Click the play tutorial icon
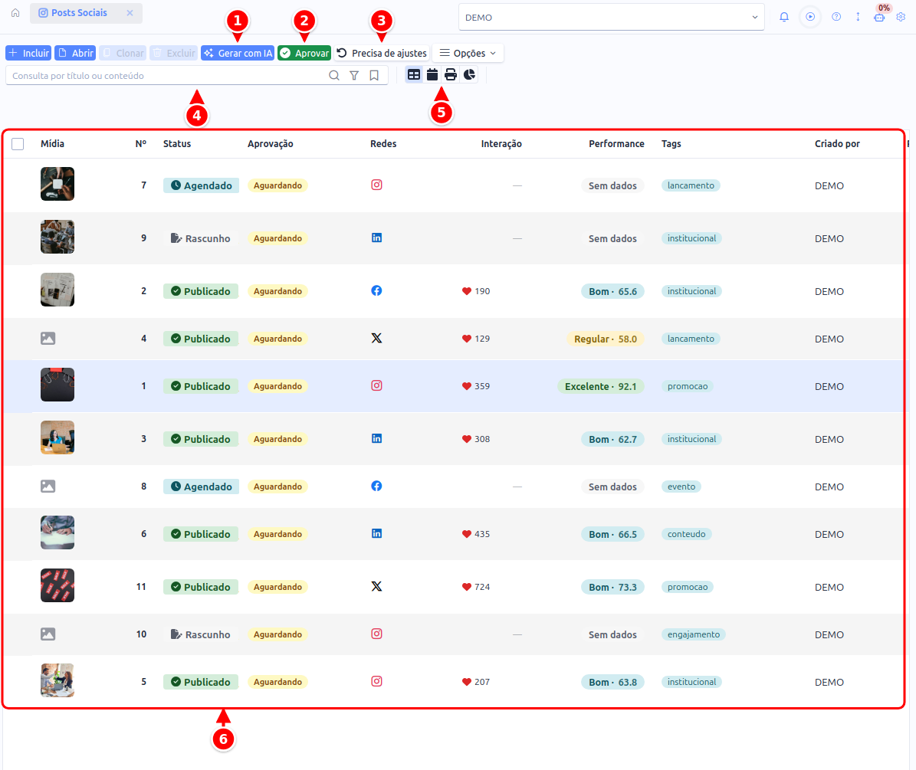916x770 pixels. pos(810,17)
